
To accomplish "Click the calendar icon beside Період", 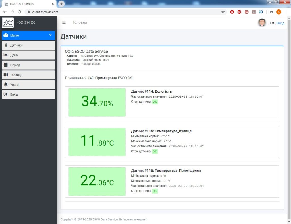I will pyautogui.click(x=6, y=65).
